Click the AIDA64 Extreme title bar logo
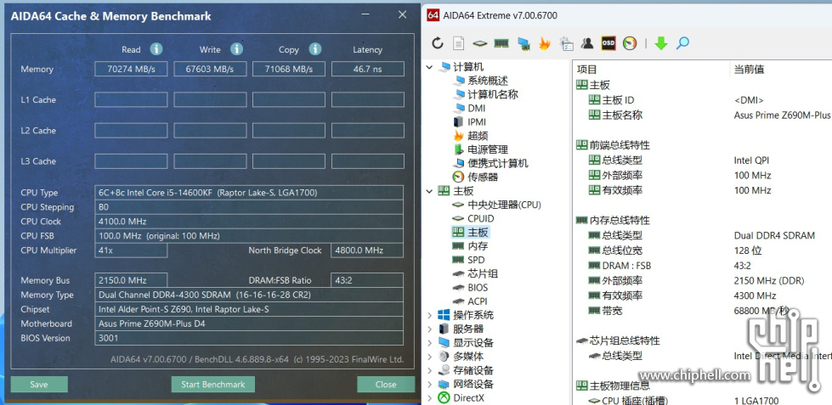 [x=433, y=15]
